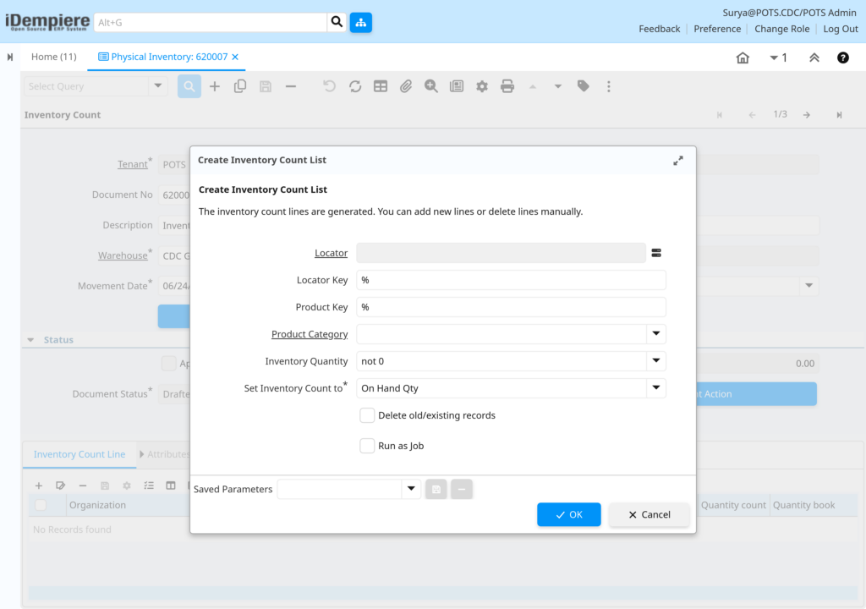Refresh the record with requery icon
The width and height of the screenshot is (866, 609).
(x=355, y=86)
